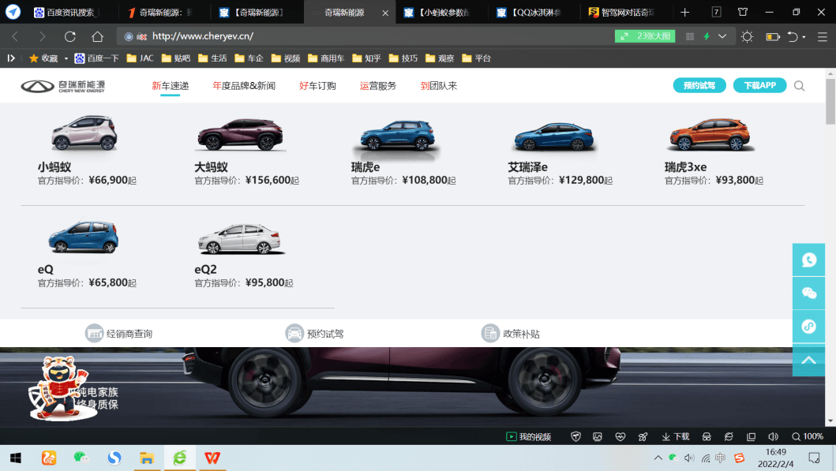Open a new tab with the plus button
This screenshot has width=836, height=471.
[685, 13]
